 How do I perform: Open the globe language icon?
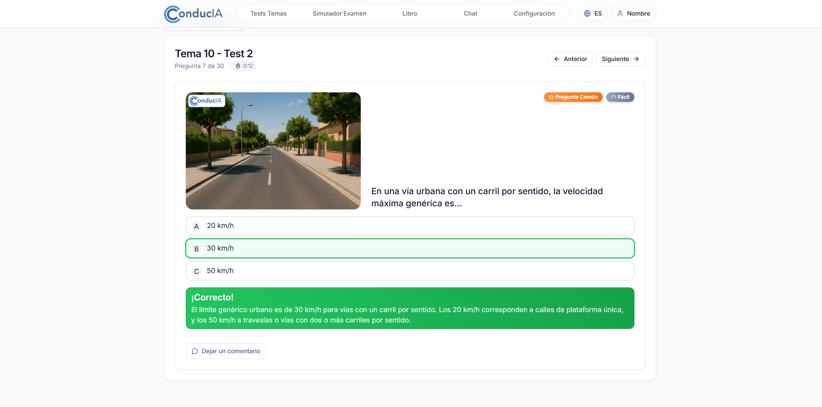587,13
